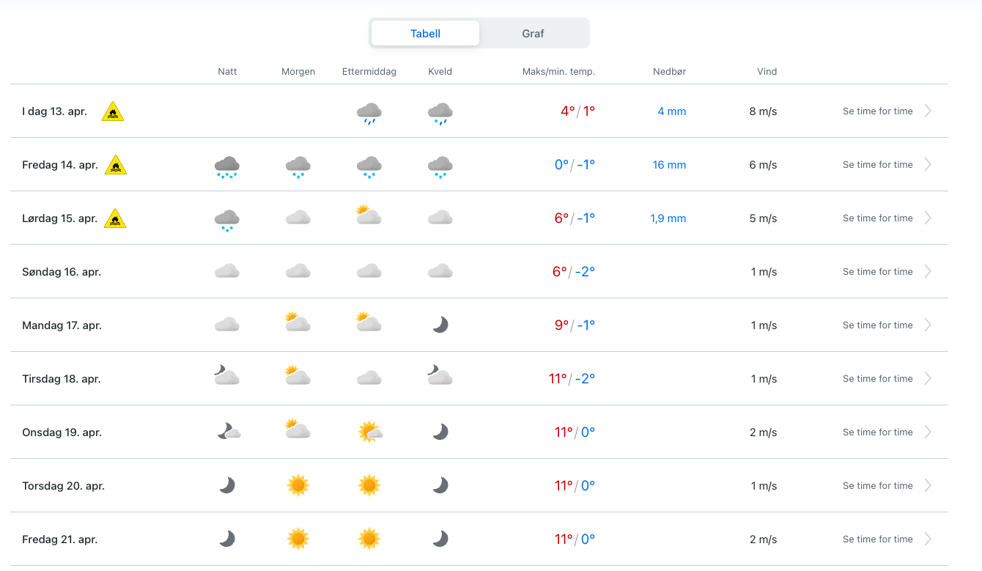This screenshot has height=571, width=982.
Task: Expand hourly details chevron for Søndag 16. apr.
Action: coord(928,271)
